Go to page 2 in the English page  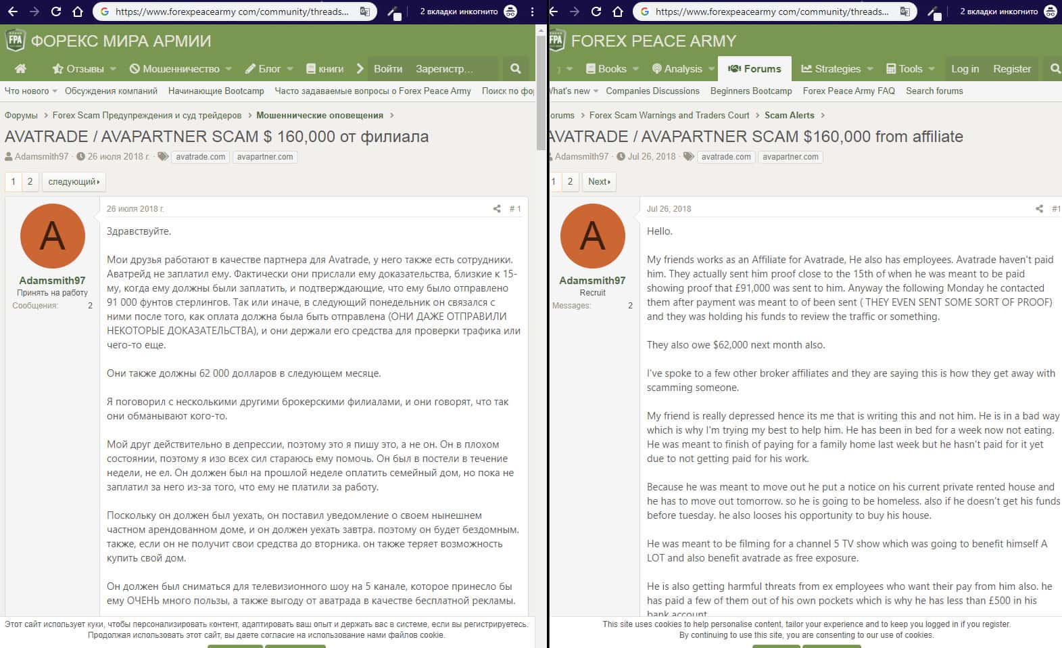tap(570, 181)
